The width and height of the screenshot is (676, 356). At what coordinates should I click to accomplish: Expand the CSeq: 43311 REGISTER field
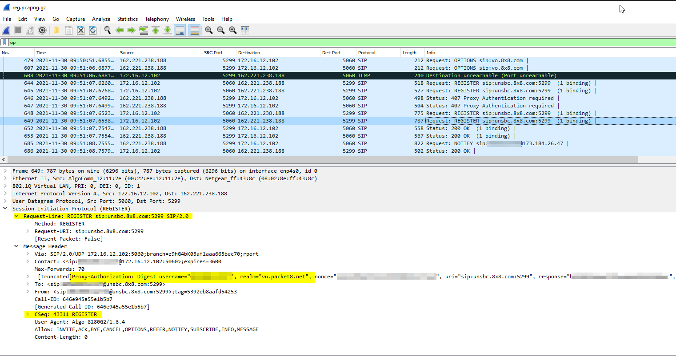(28, 314)
